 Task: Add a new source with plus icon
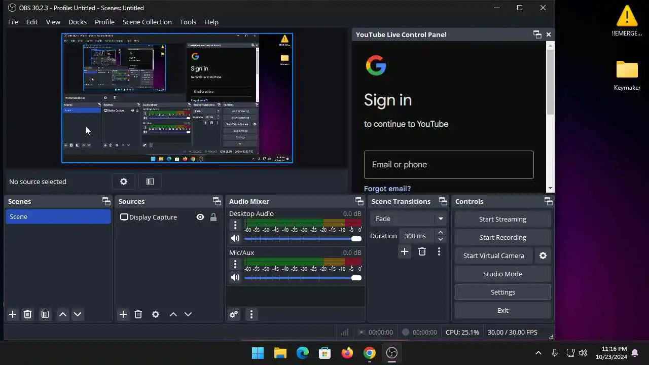[x=123, y=314]
